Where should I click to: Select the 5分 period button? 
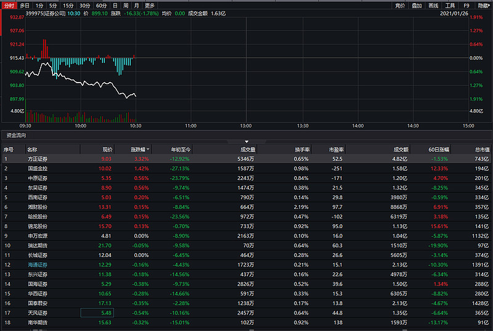point(53,5)
